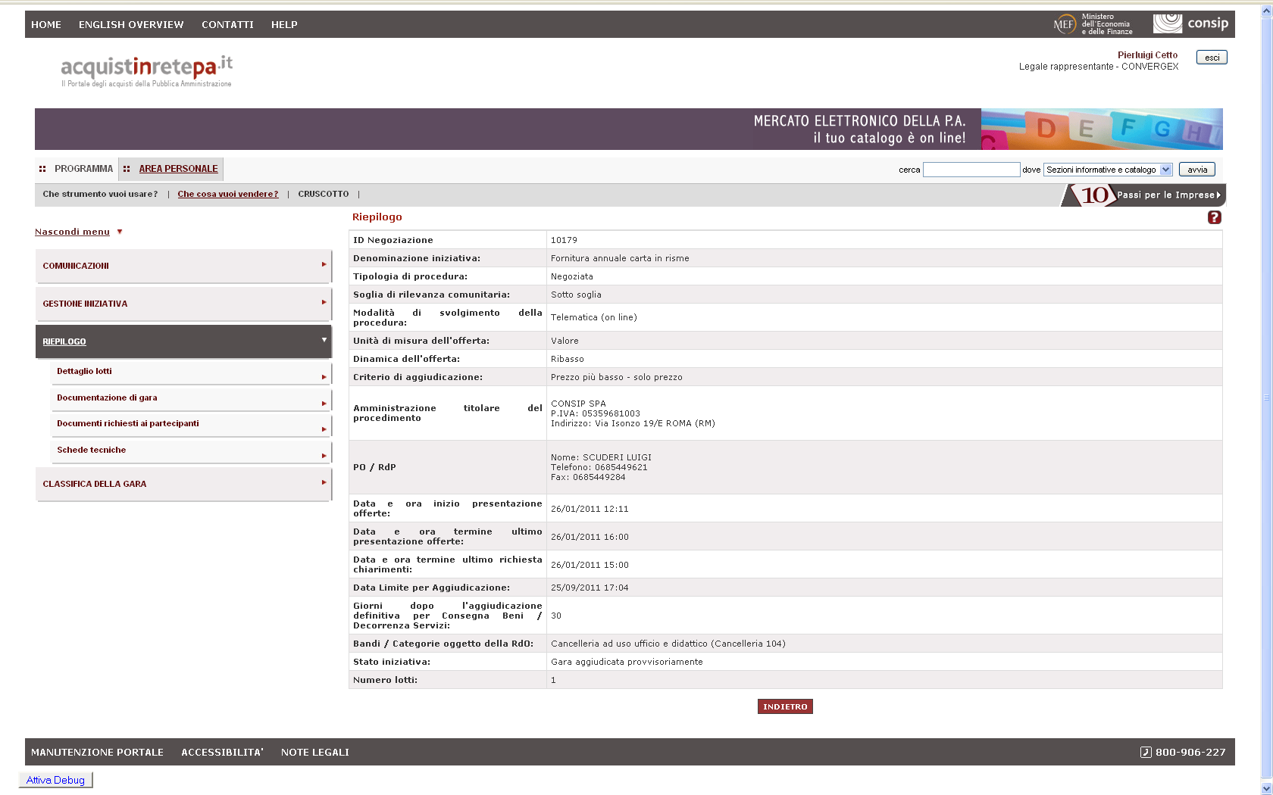Image resolution: width=1273 pixels, height=795 pixels.
Task: Click the Mercato Elettronico della P.A. banner
Action: pyautogui.click(x=629, y=129)
